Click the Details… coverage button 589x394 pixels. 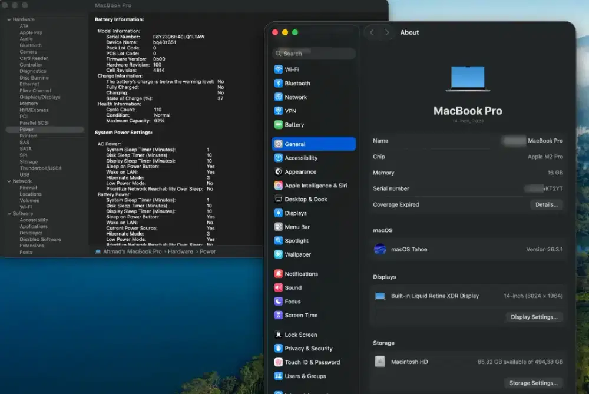546,205
